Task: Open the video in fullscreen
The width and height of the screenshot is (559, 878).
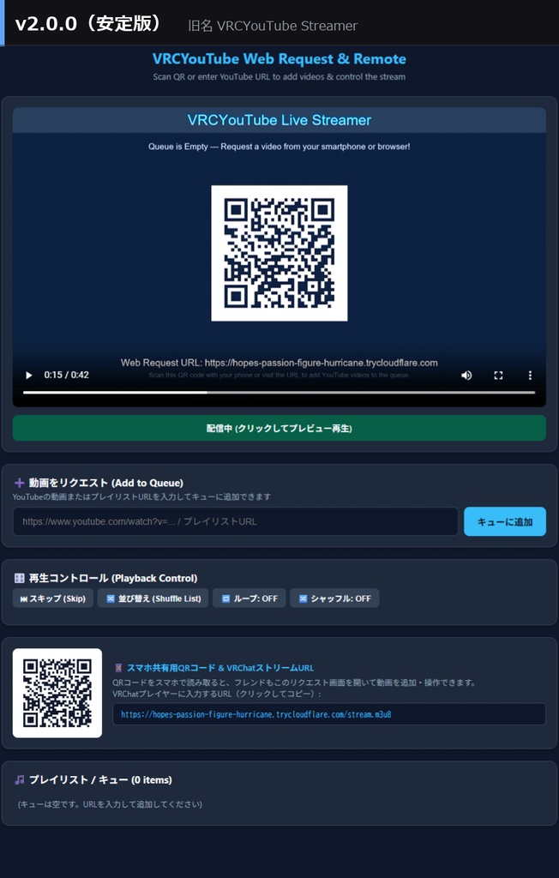Action: (x=498, y=376)
